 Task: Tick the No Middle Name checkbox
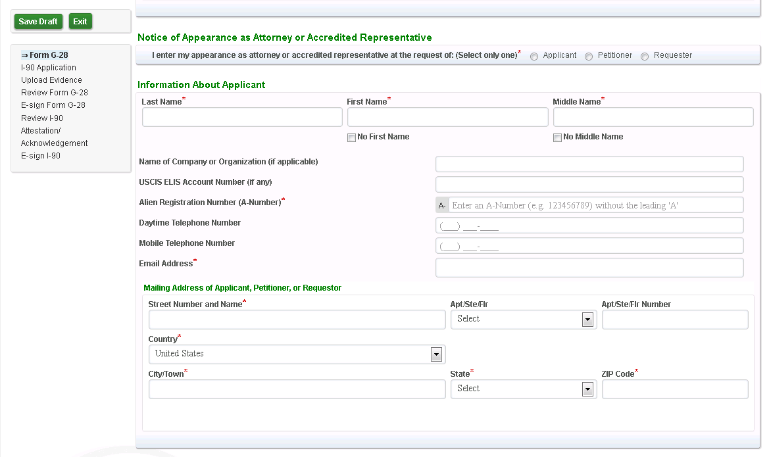pyautogui.click(x=558, y=137)
